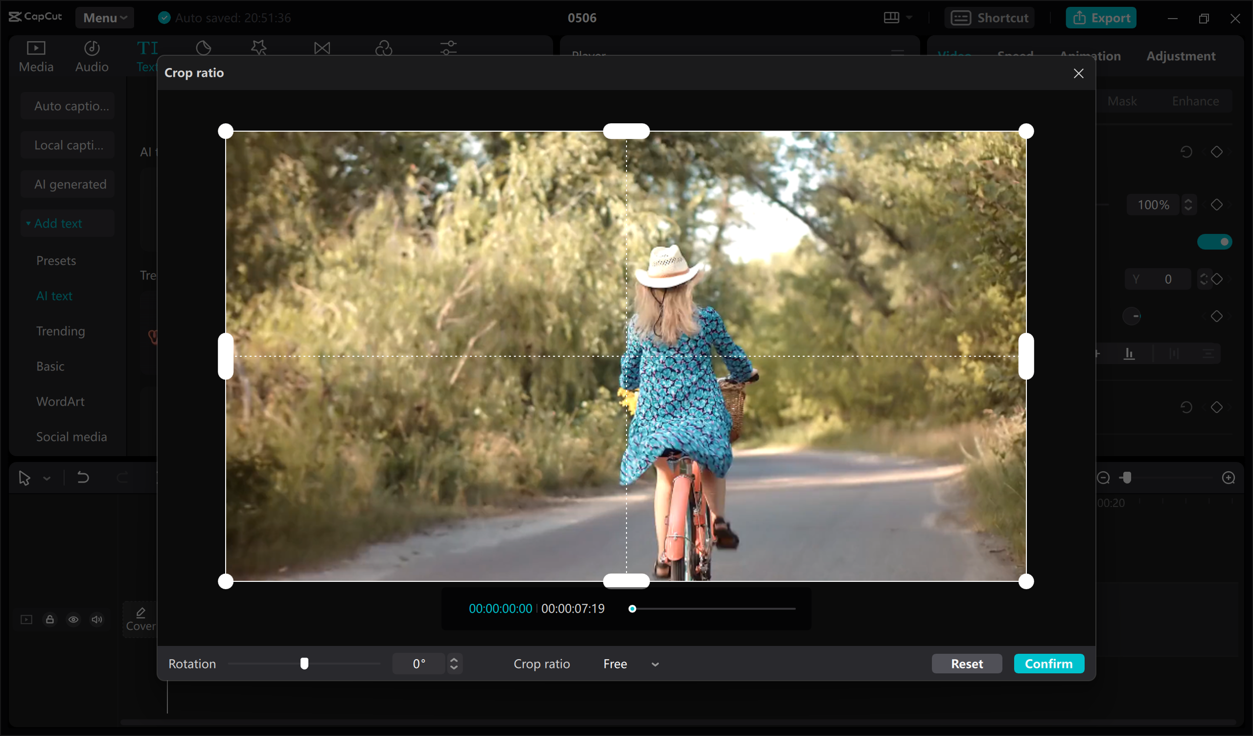
Task: Toggle track visibility eye icon
Action: click(x=73, y=619)
